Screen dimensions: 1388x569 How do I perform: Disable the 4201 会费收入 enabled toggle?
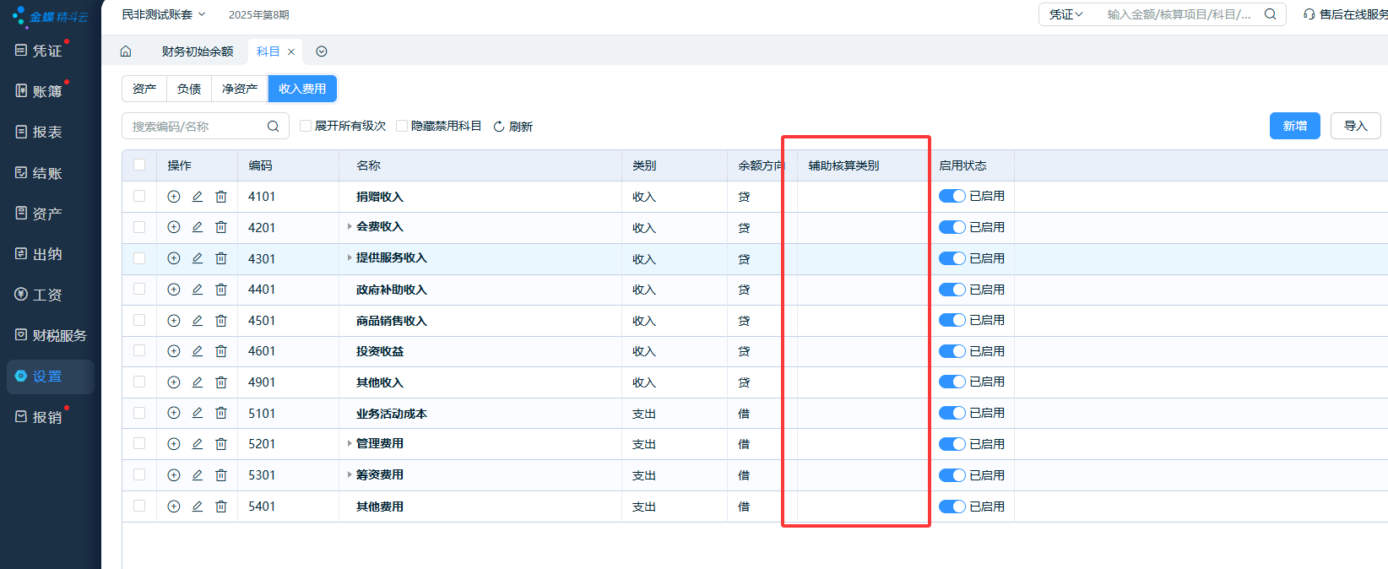(952, 227)
